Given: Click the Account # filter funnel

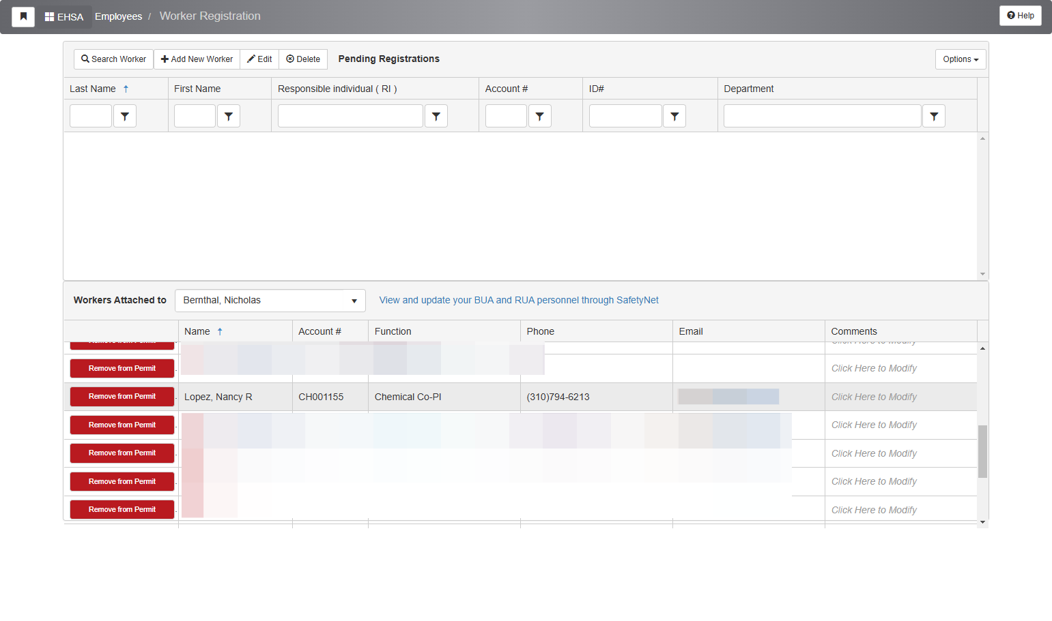Looking at the screenshot, I should point(540,116).
